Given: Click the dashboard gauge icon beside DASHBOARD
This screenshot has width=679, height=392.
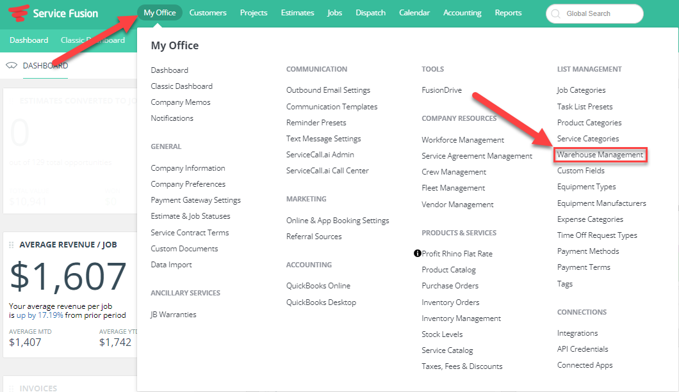Looking at the screenshot, I should tap(12, 66).
